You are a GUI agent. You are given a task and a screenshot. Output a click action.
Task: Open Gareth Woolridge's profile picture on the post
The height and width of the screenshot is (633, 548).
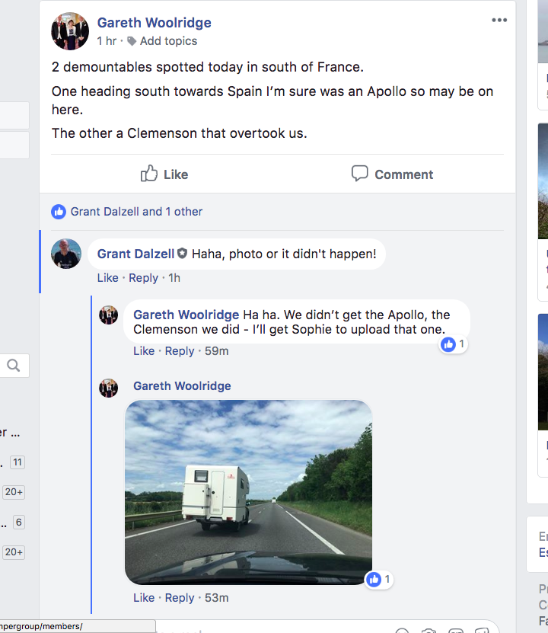tap(70, 31)
